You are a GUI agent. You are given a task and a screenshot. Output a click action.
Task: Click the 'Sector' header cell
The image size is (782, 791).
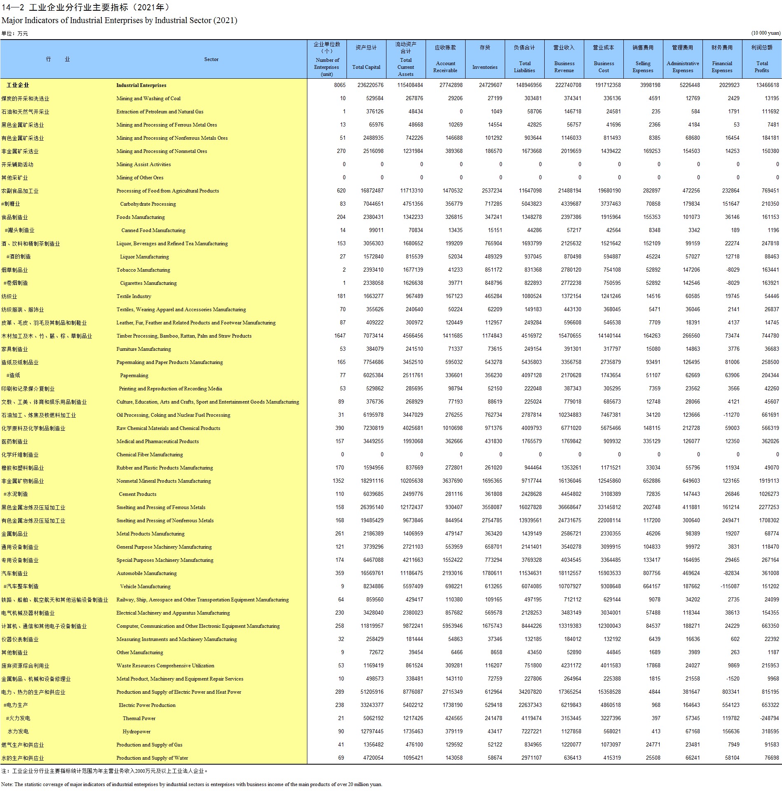[x=211, y=59]
